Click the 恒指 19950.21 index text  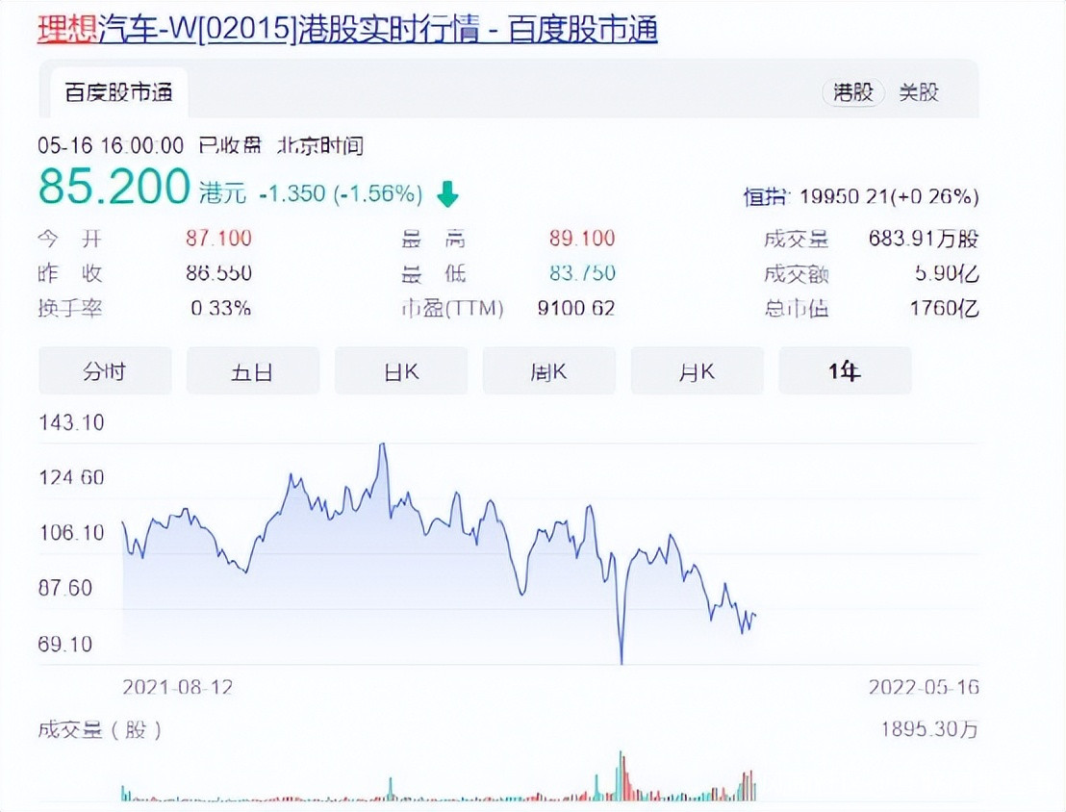coord(861,196)
